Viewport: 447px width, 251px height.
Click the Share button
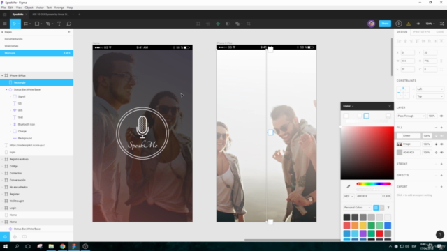385,24
